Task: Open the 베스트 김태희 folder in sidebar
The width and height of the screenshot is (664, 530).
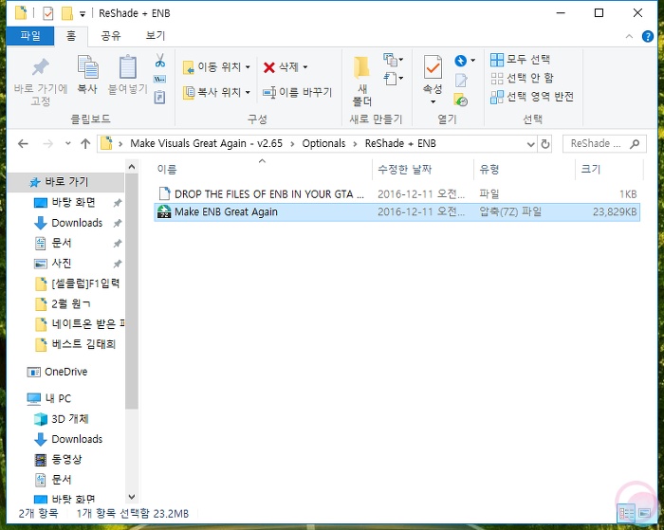Action: [83, 344]
